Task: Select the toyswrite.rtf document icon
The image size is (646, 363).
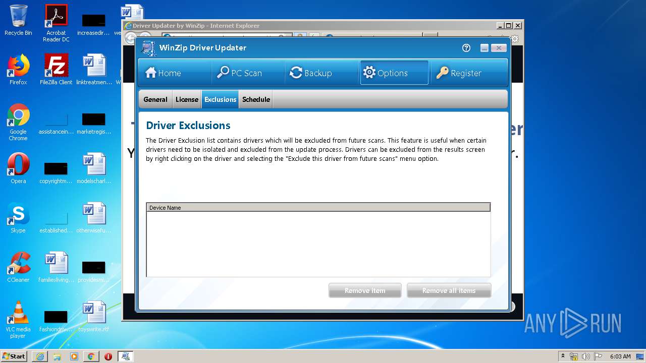Action: [94, 317]
